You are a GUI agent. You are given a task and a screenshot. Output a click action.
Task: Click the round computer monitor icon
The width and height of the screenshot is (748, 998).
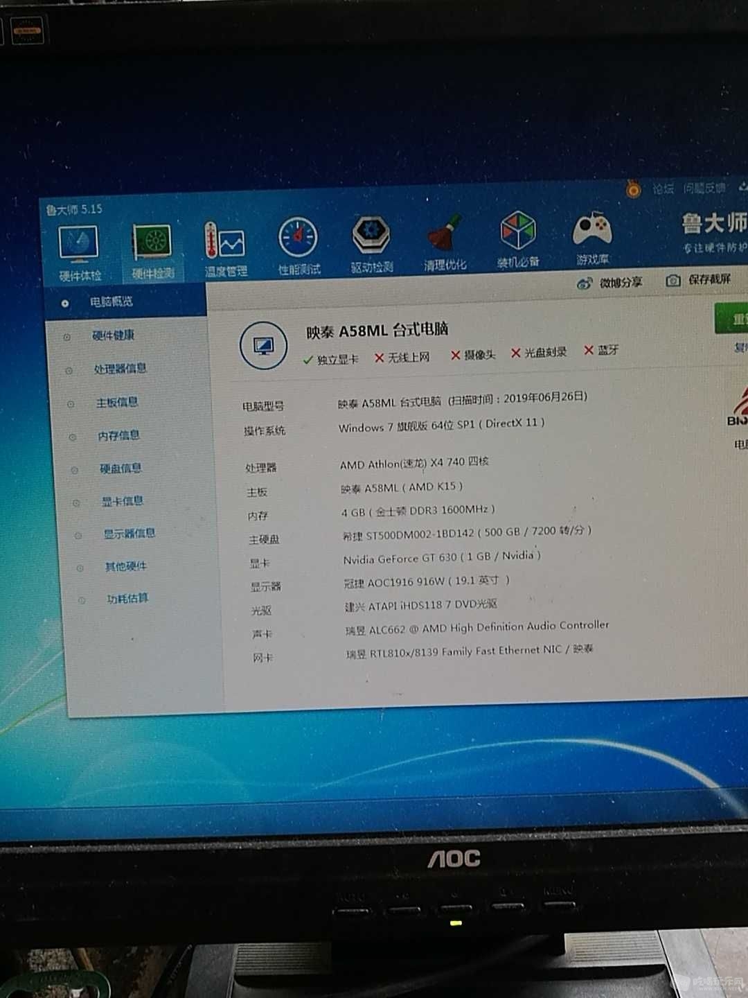coord(263,345)
